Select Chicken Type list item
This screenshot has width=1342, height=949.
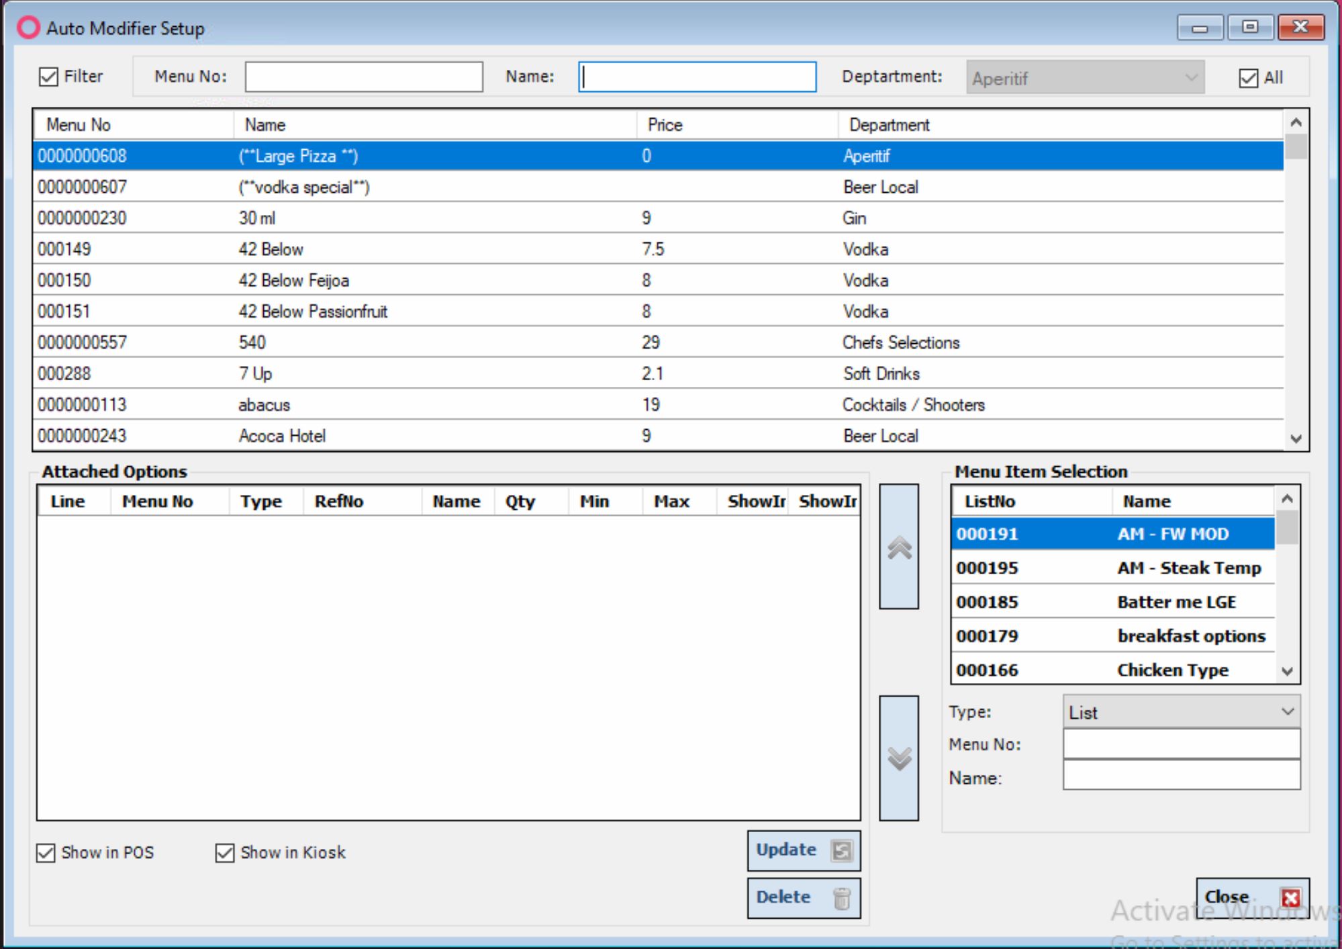click(x=1113, y=670)
